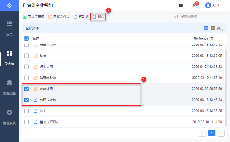The image size is (230, 142).
Task: Open the 销售 folder name
Action: [43, 56]
